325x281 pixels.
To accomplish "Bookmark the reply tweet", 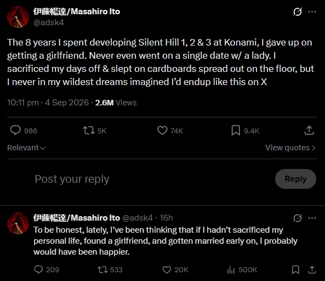I will point(295,270).
